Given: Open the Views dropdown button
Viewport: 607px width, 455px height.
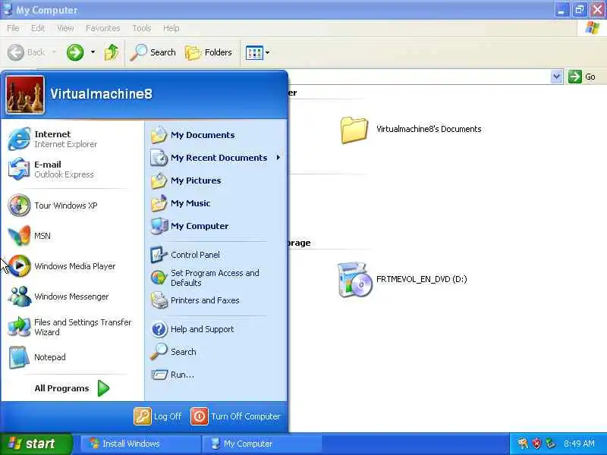Looking at the screenshot, I should pos(257,52).
